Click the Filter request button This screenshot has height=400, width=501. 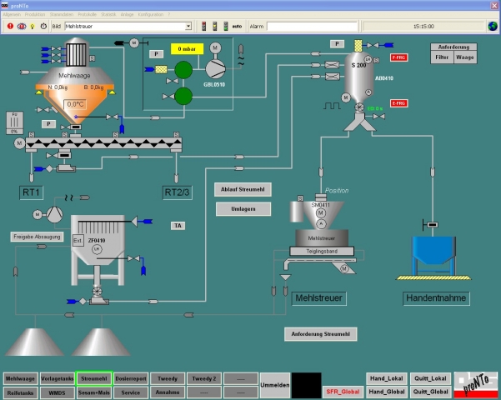pos(442,57)
